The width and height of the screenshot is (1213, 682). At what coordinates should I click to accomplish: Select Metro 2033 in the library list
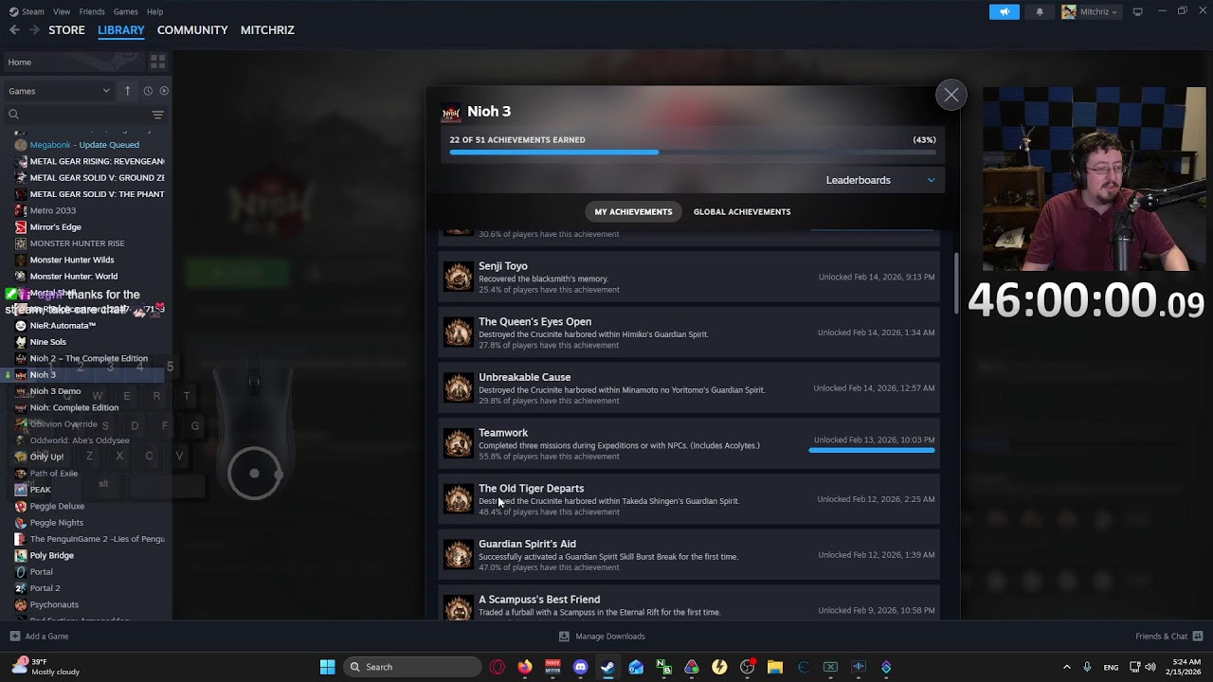tap(53, 210)
